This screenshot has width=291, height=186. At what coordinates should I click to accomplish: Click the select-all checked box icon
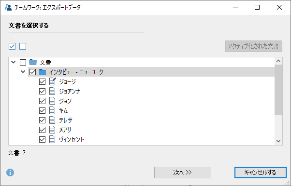pos(12,46)
